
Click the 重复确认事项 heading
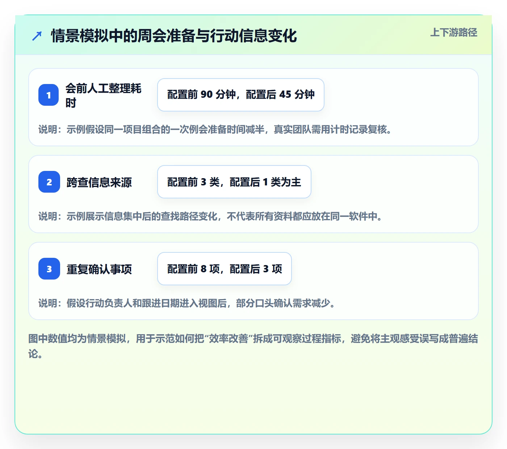99,269
